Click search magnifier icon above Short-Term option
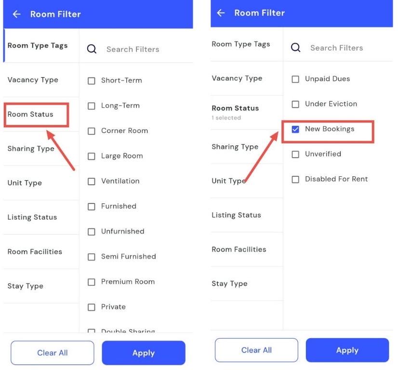 [92, 49]
